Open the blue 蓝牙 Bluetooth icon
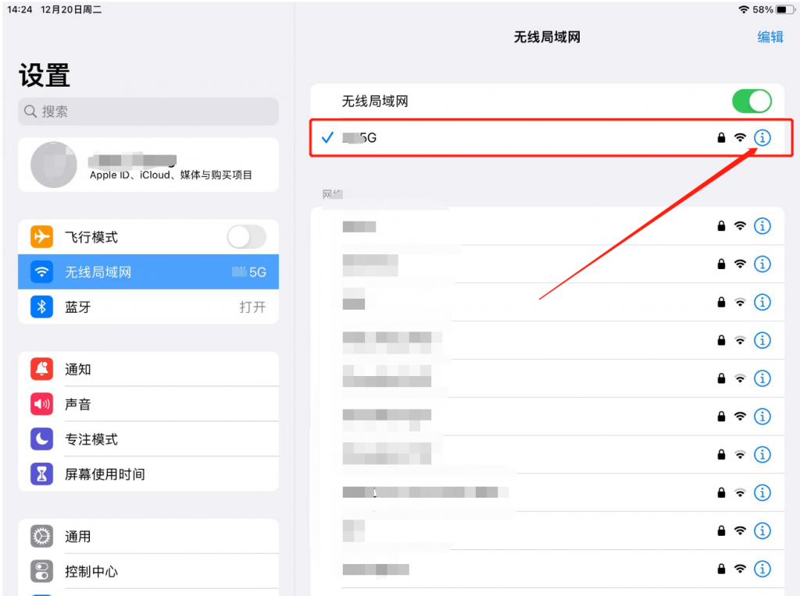 [x=41, y=307]
